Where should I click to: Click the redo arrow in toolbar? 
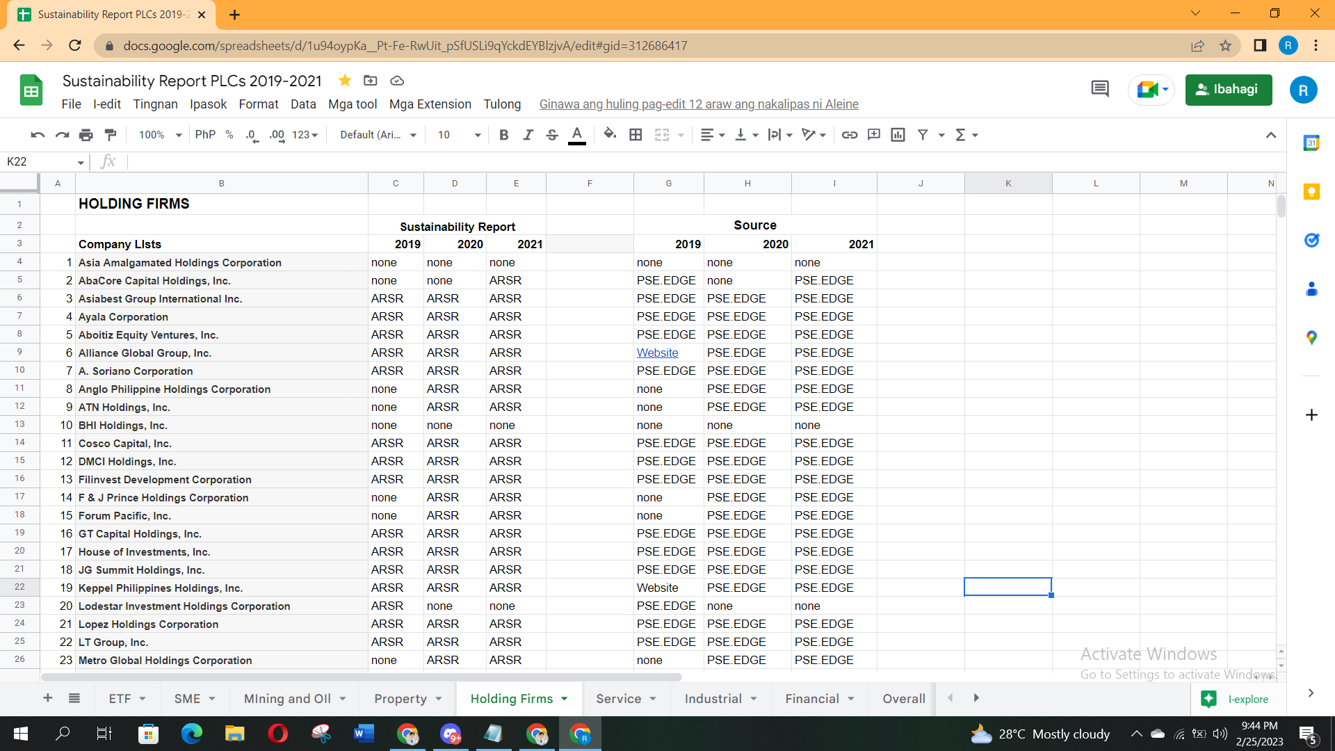tap(62, 135)
